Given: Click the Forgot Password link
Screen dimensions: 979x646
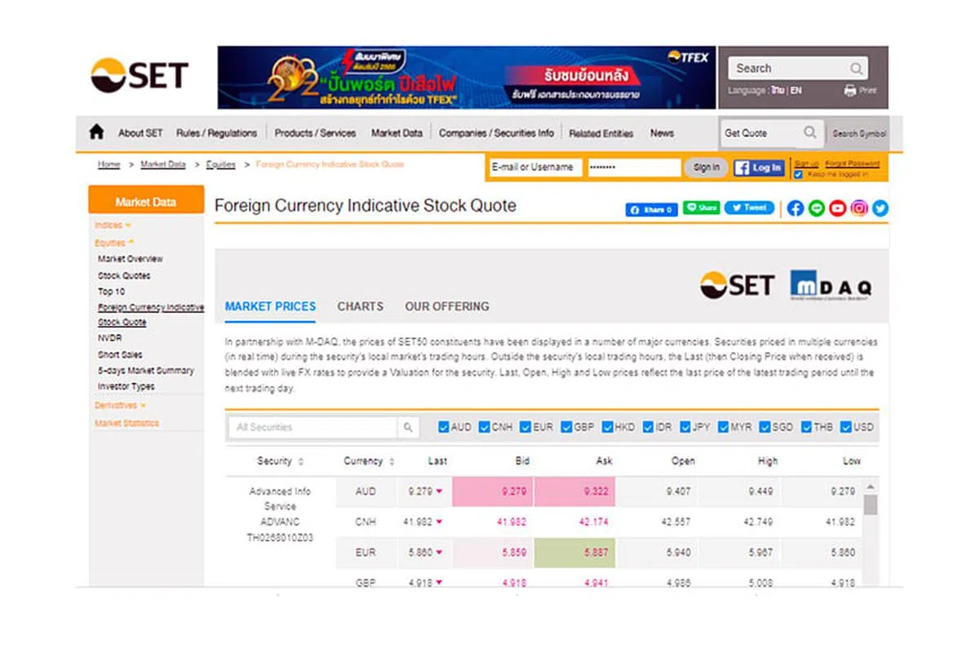Looking at the screenshot, I should click(x=852, y=164).
